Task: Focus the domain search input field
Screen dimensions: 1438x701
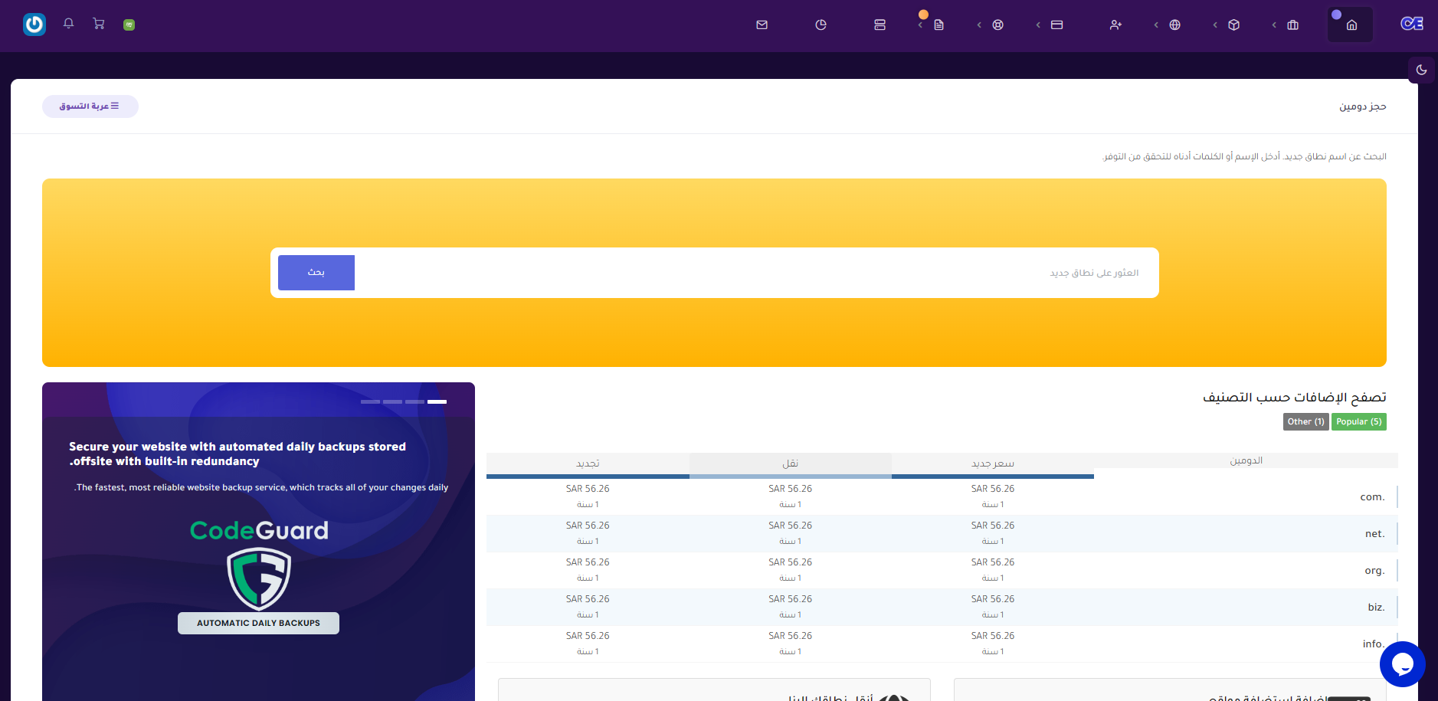Action: coord(756,273)
